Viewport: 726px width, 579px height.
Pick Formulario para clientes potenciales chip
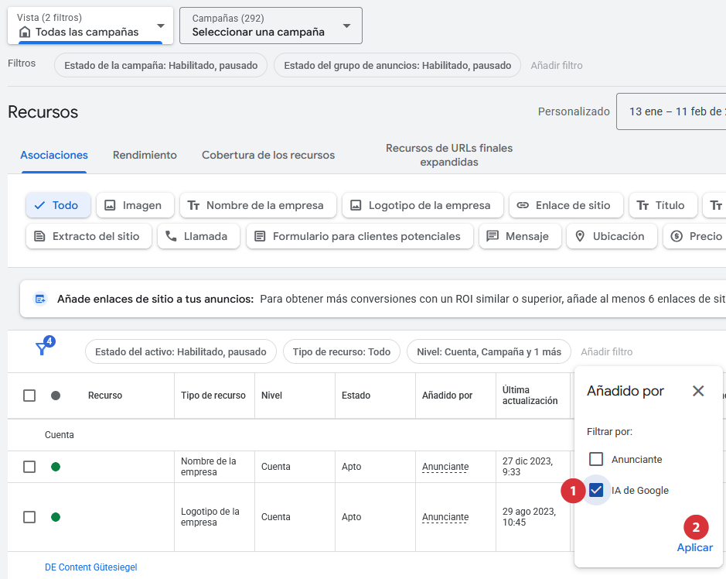click(x=359, y=236)
